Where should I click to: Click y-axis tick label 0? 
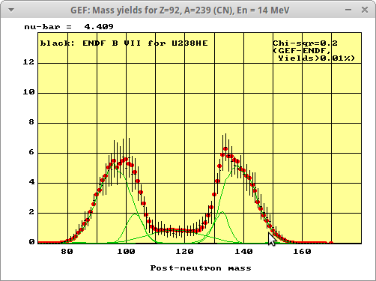tap(31, 242)
